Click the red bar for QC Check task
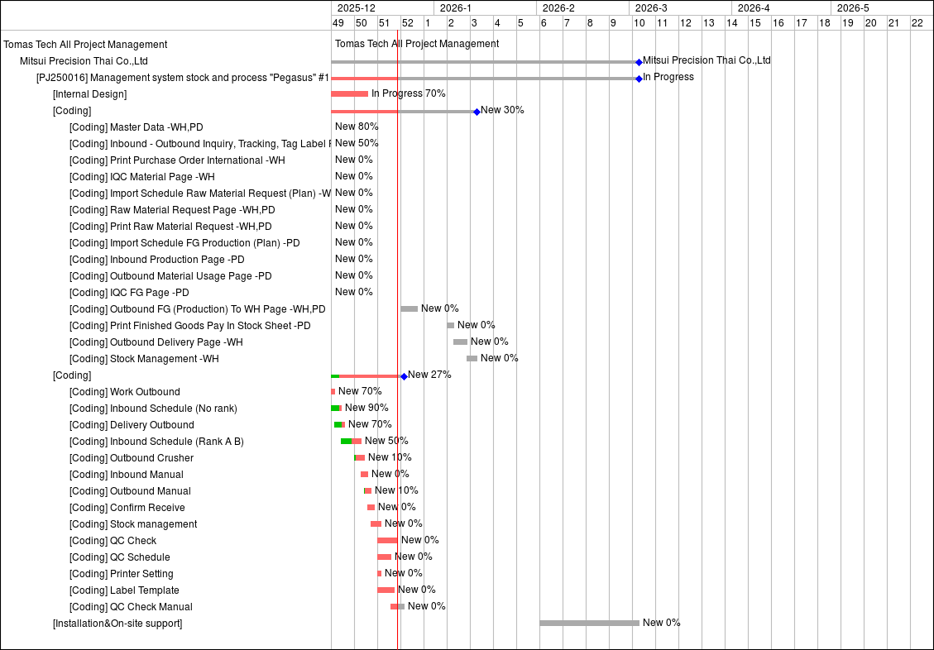Viewport: 934px width, 650px height. tap(387, 541)
